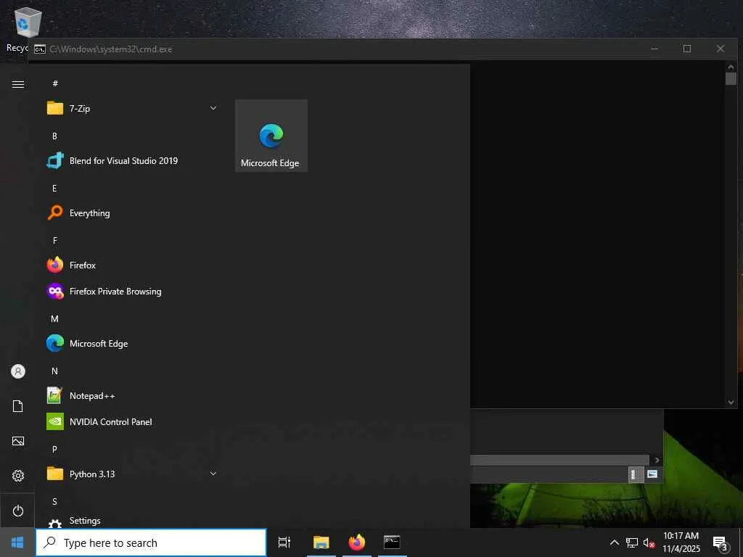Open Pictures from Start sidebar
Screen dimensions: 743x557
18,441
